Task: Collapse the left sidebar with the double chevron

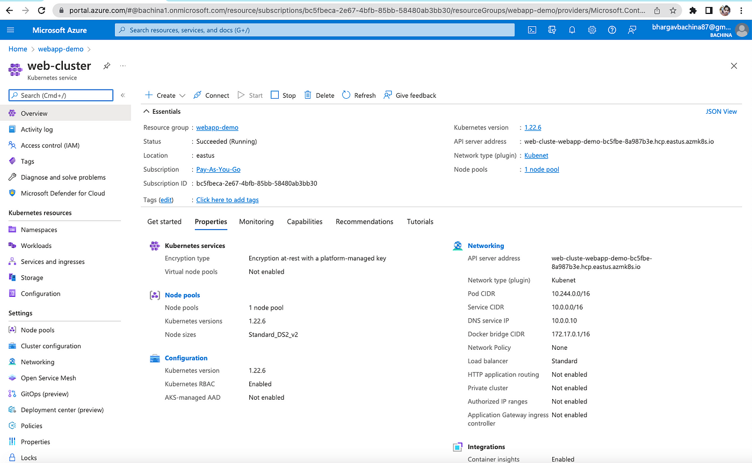Action: (x=122, y=95)
